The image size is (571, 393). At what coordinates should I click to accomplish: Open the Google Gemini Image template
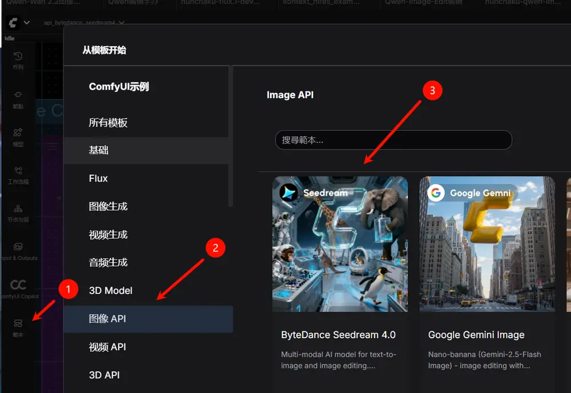pyautogui.click(x=487, y=246)
